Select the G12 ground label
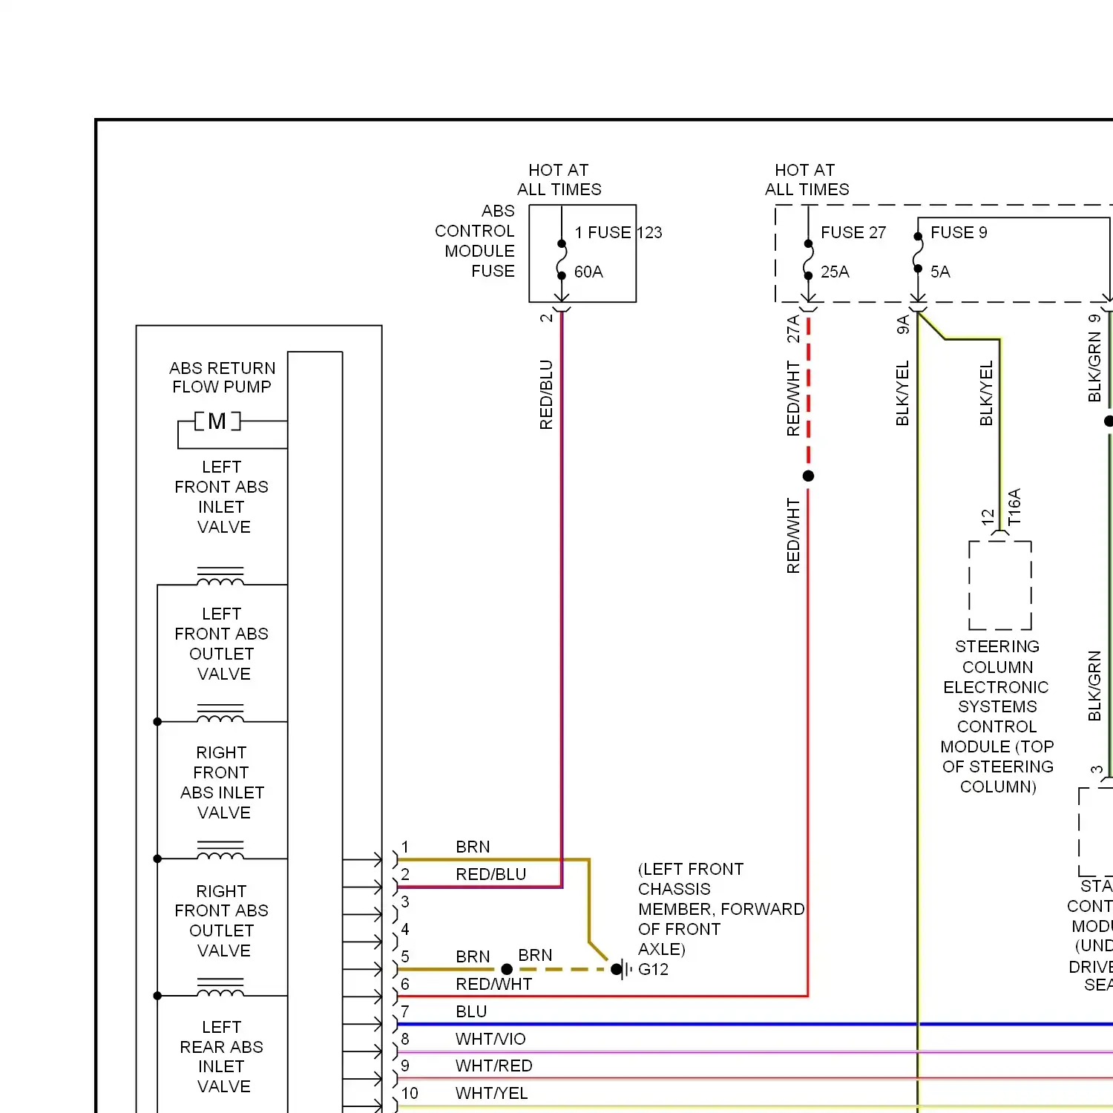 pos(653,969)
